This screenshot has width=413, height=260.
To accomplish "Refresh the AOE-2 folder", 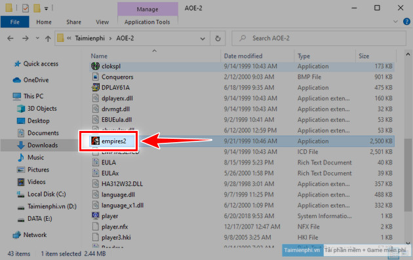I will tap(218, 39).
